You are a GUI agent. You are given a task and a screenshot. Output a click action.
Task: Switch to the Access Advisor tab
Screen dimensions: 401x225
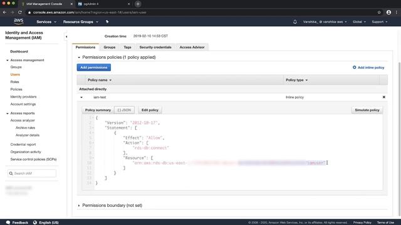click(192, 47)
